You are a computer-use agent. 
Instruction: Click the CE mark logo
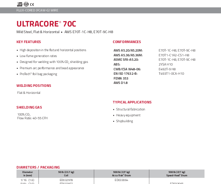32,4
